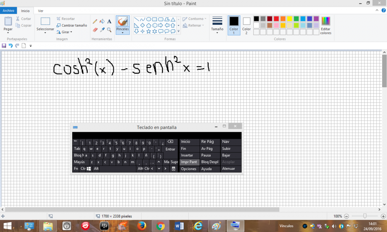387x232 pixels.
Task: Toggle Color 1 as active color
Action: point(234,25)
